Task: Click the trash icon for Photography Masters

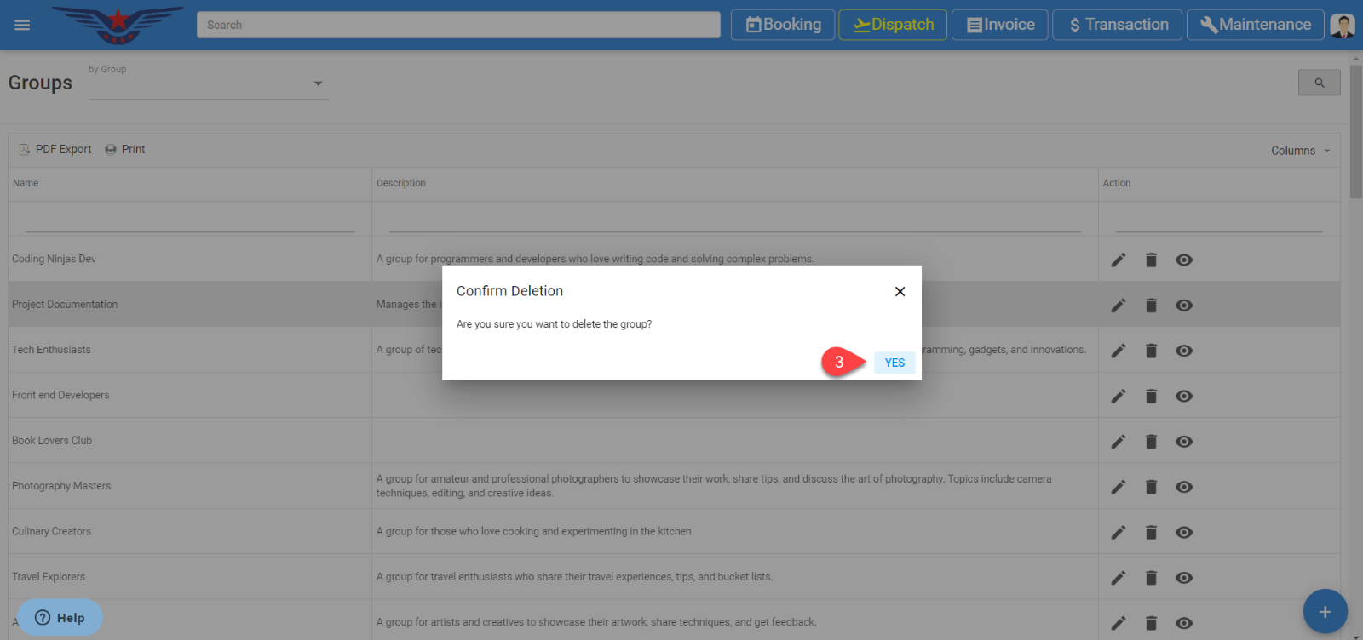Action: [1151, 487]
